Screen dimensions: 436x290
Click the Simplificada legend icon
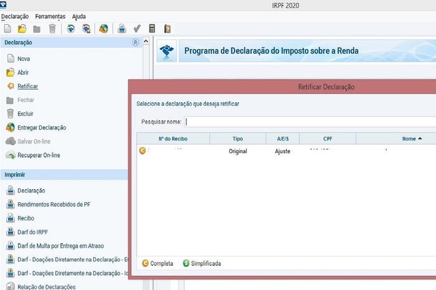(186, 263)
